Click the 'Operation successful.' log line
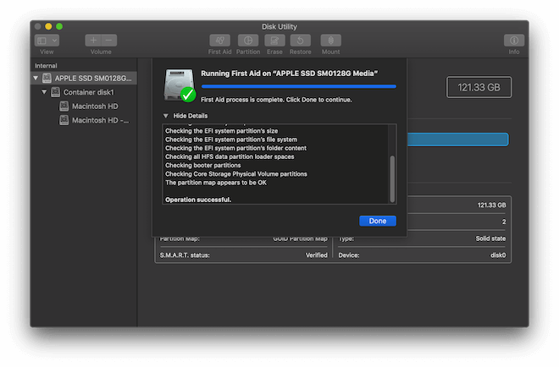This screenshot has height=367, width=559. tap(198, 200)
